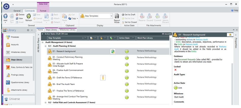Click the green Live indicator for row 02

tap(127, 58)
